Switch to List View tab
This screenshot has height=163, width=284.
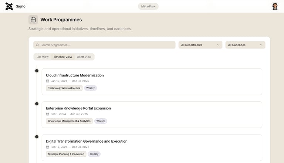43,57
